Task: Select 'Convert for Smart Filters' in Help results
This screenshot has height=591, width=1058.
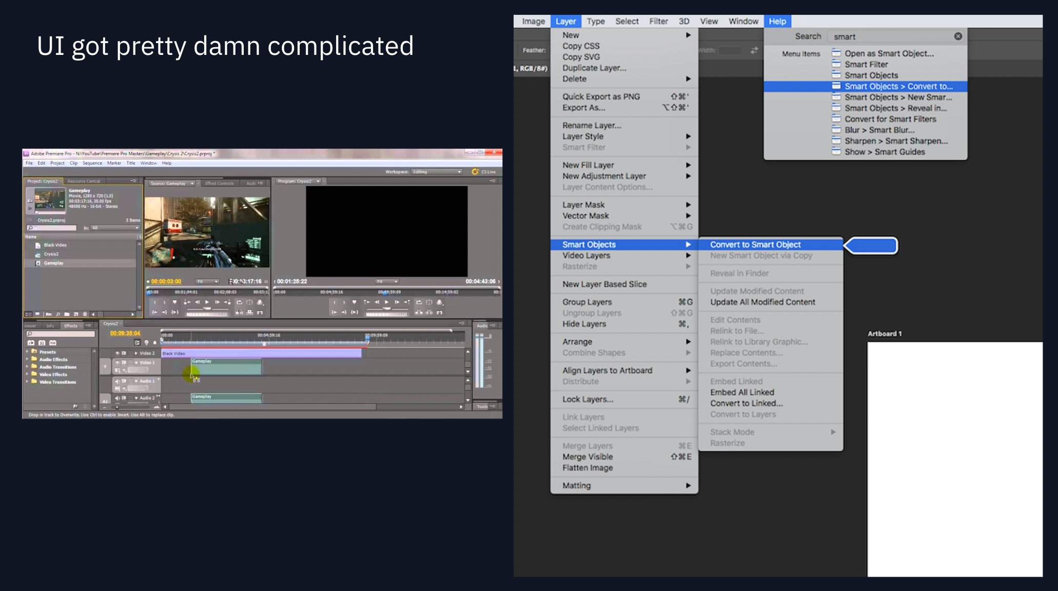Action: tap(890, 119)
